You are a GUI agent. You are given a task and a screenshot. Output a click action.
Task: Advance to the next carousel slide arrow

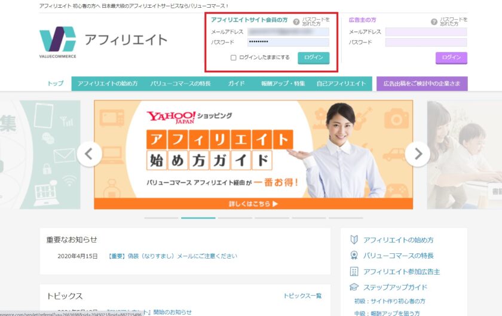point(418,154)
